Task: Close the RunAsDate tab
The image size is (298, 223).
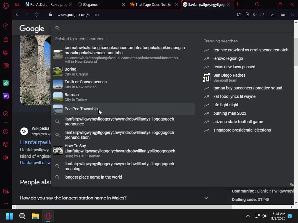Action: [71, 5]
